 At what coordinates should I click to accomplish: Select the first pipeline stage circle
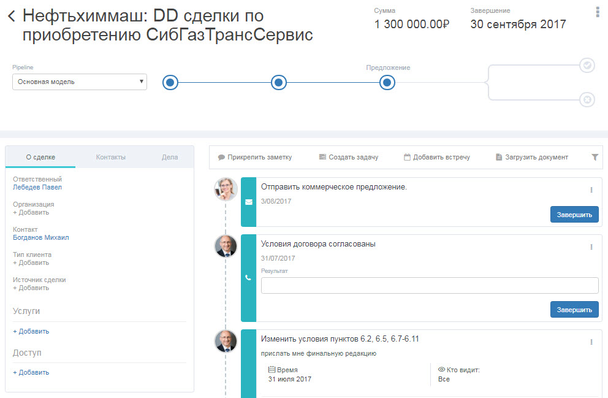pyautogui.click(x=170, y=82)
